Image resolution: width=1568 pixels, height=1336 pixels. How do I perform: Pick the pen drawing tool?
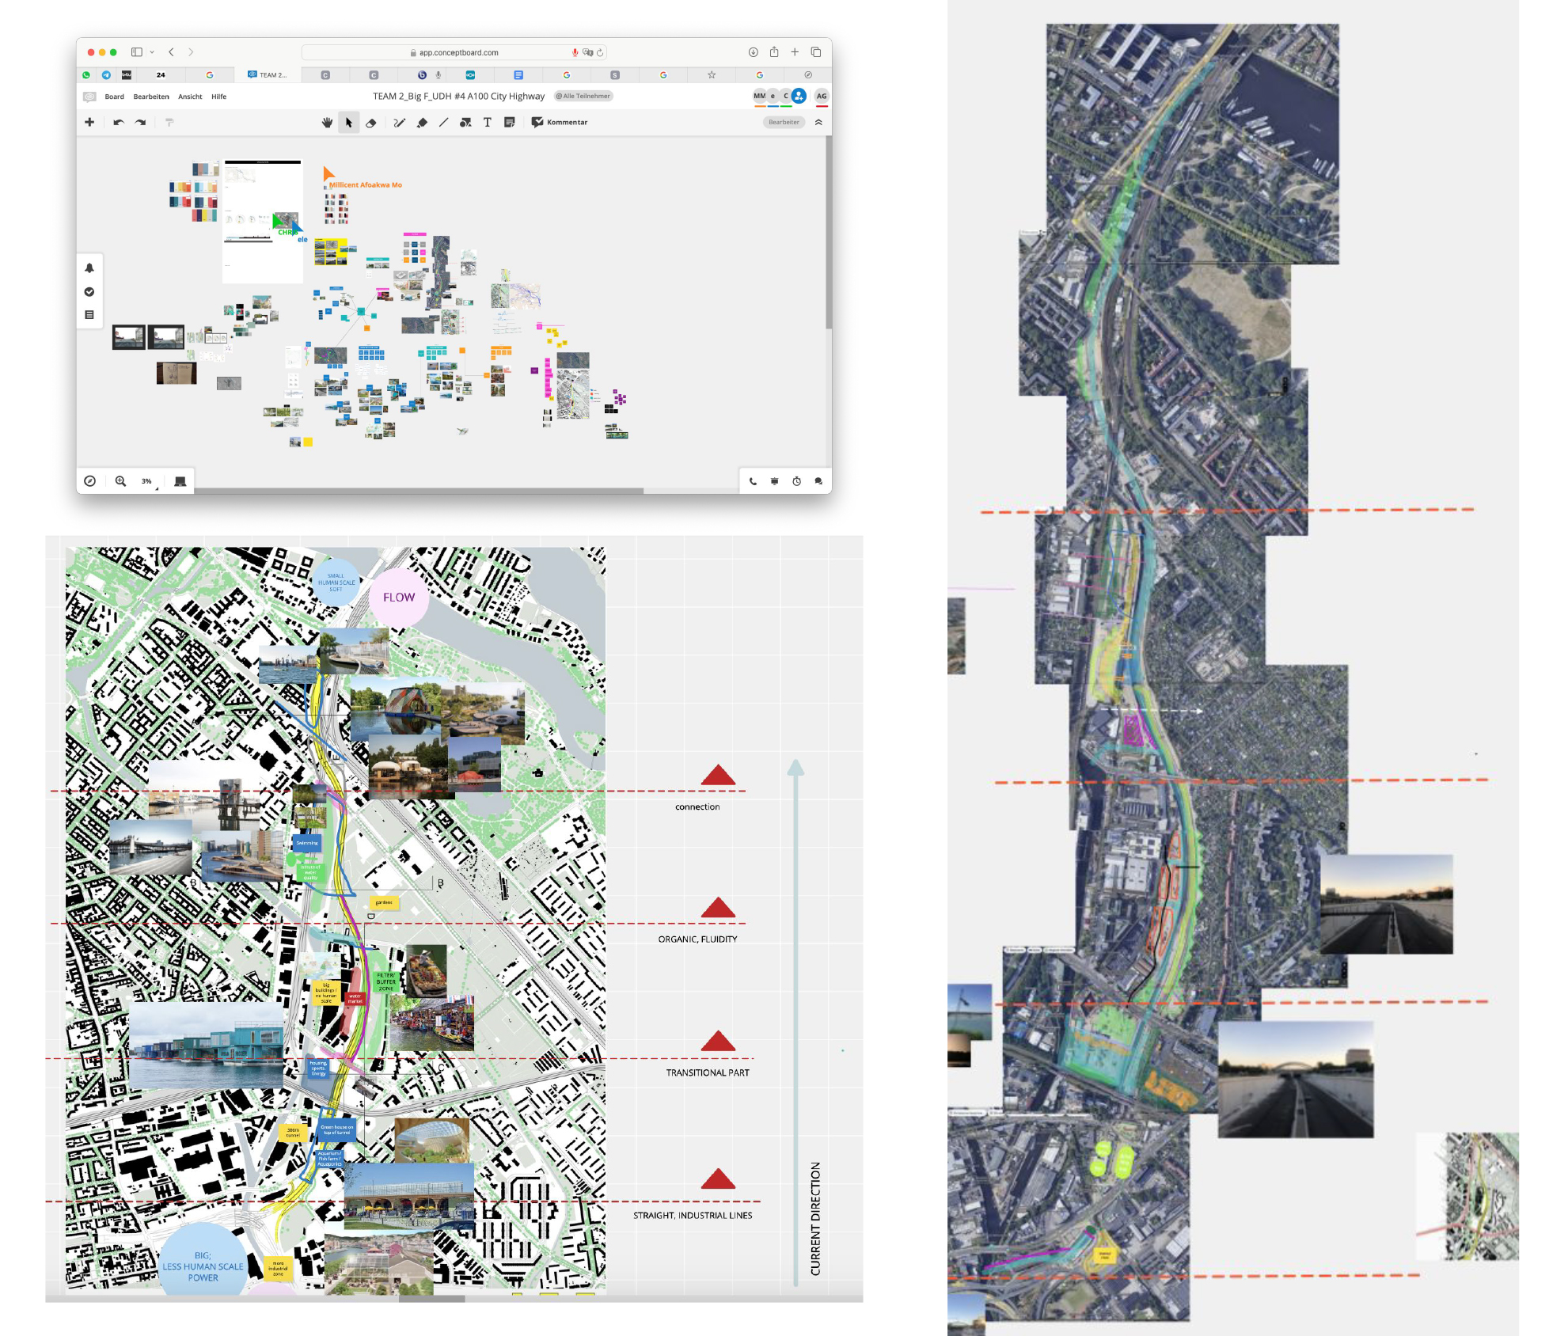pos(399,123)
